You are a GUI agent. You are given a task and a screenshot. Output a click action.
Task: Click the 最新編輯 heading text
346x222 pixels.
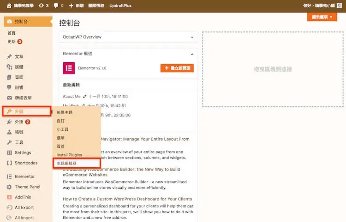(71, 85)
